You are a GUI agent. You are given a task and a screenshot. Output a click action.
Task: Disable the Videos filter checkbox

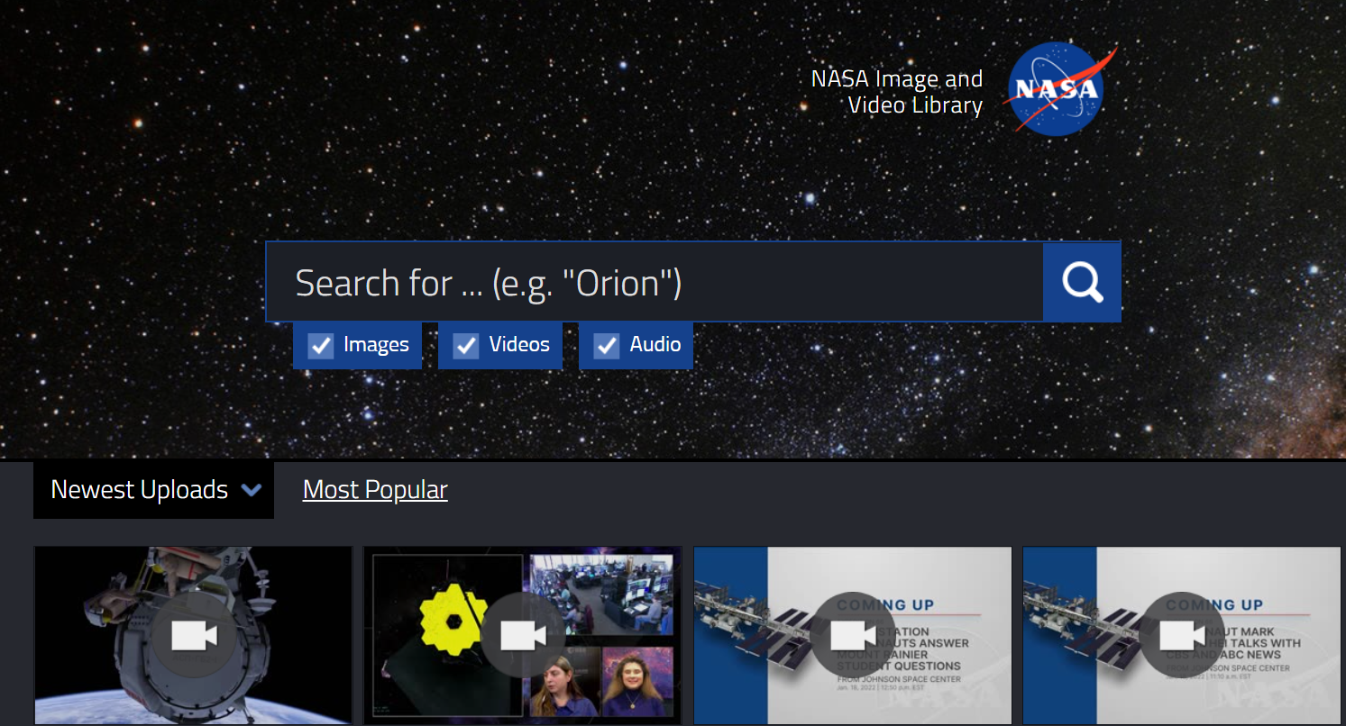[465, 345]
